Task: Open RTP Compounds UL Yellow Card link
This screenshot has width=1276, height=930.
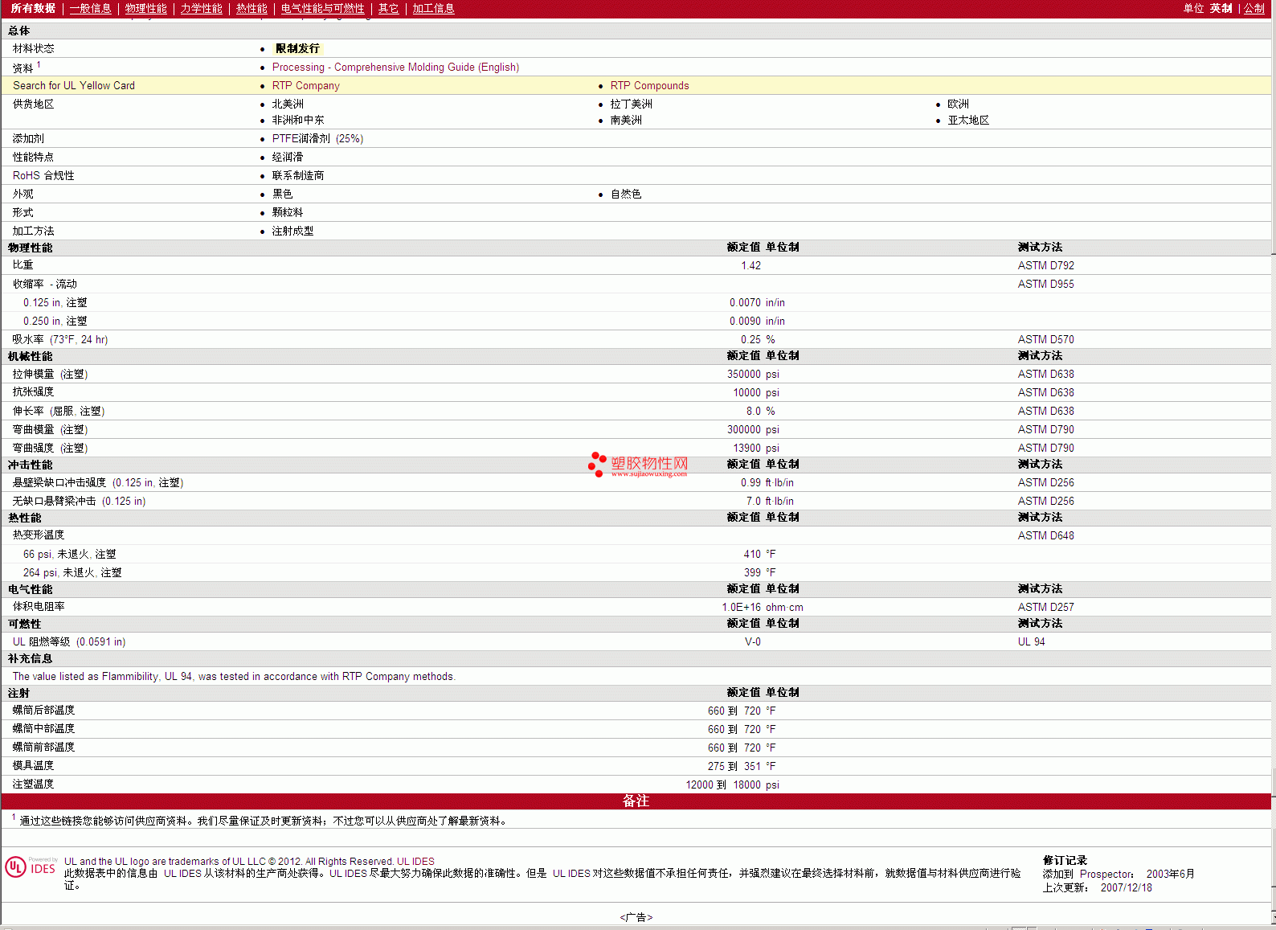Action: tap(649, 86)
